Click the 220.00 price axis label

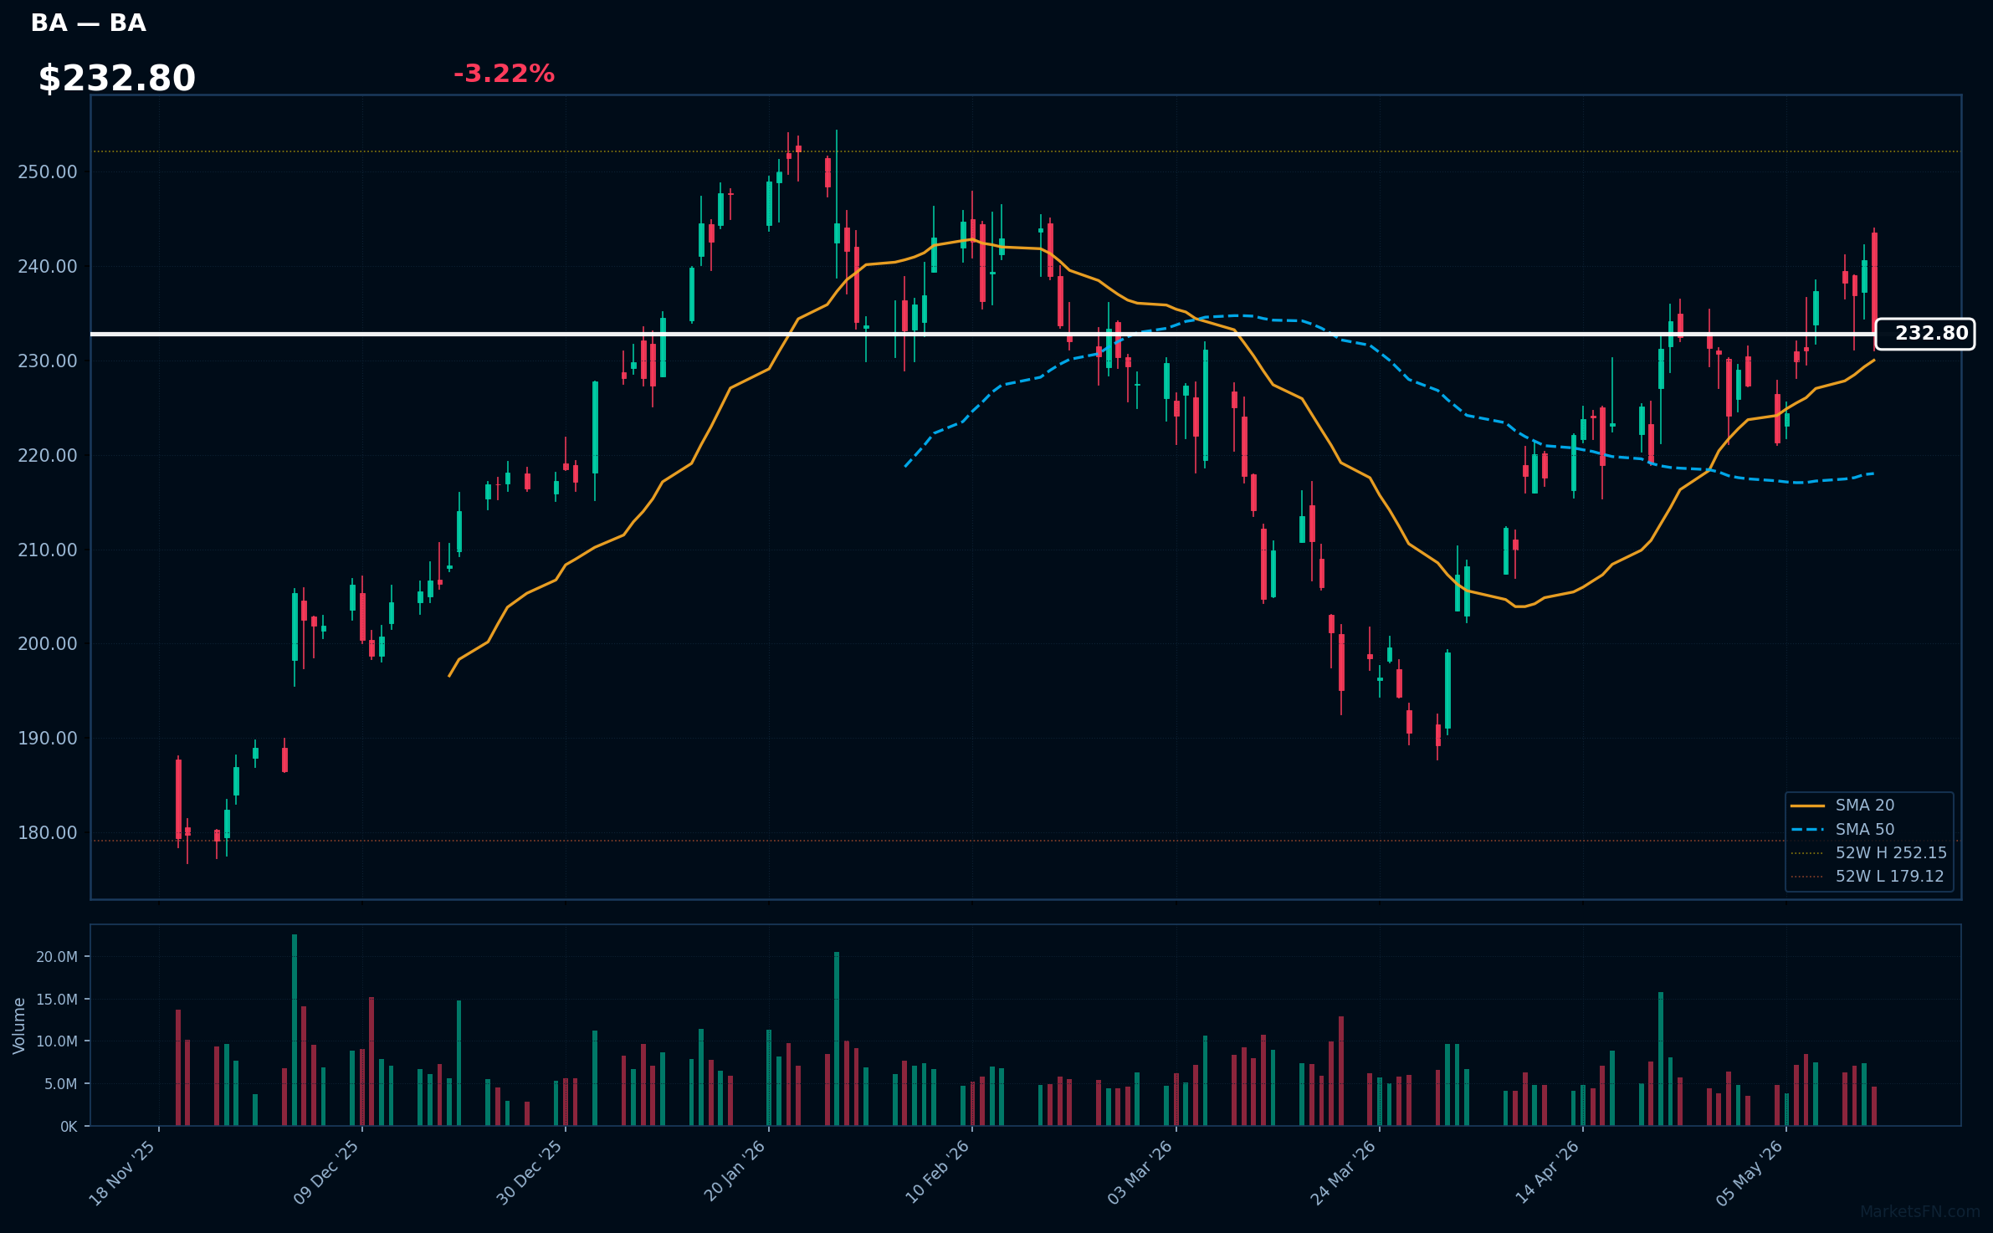(47, 456)
